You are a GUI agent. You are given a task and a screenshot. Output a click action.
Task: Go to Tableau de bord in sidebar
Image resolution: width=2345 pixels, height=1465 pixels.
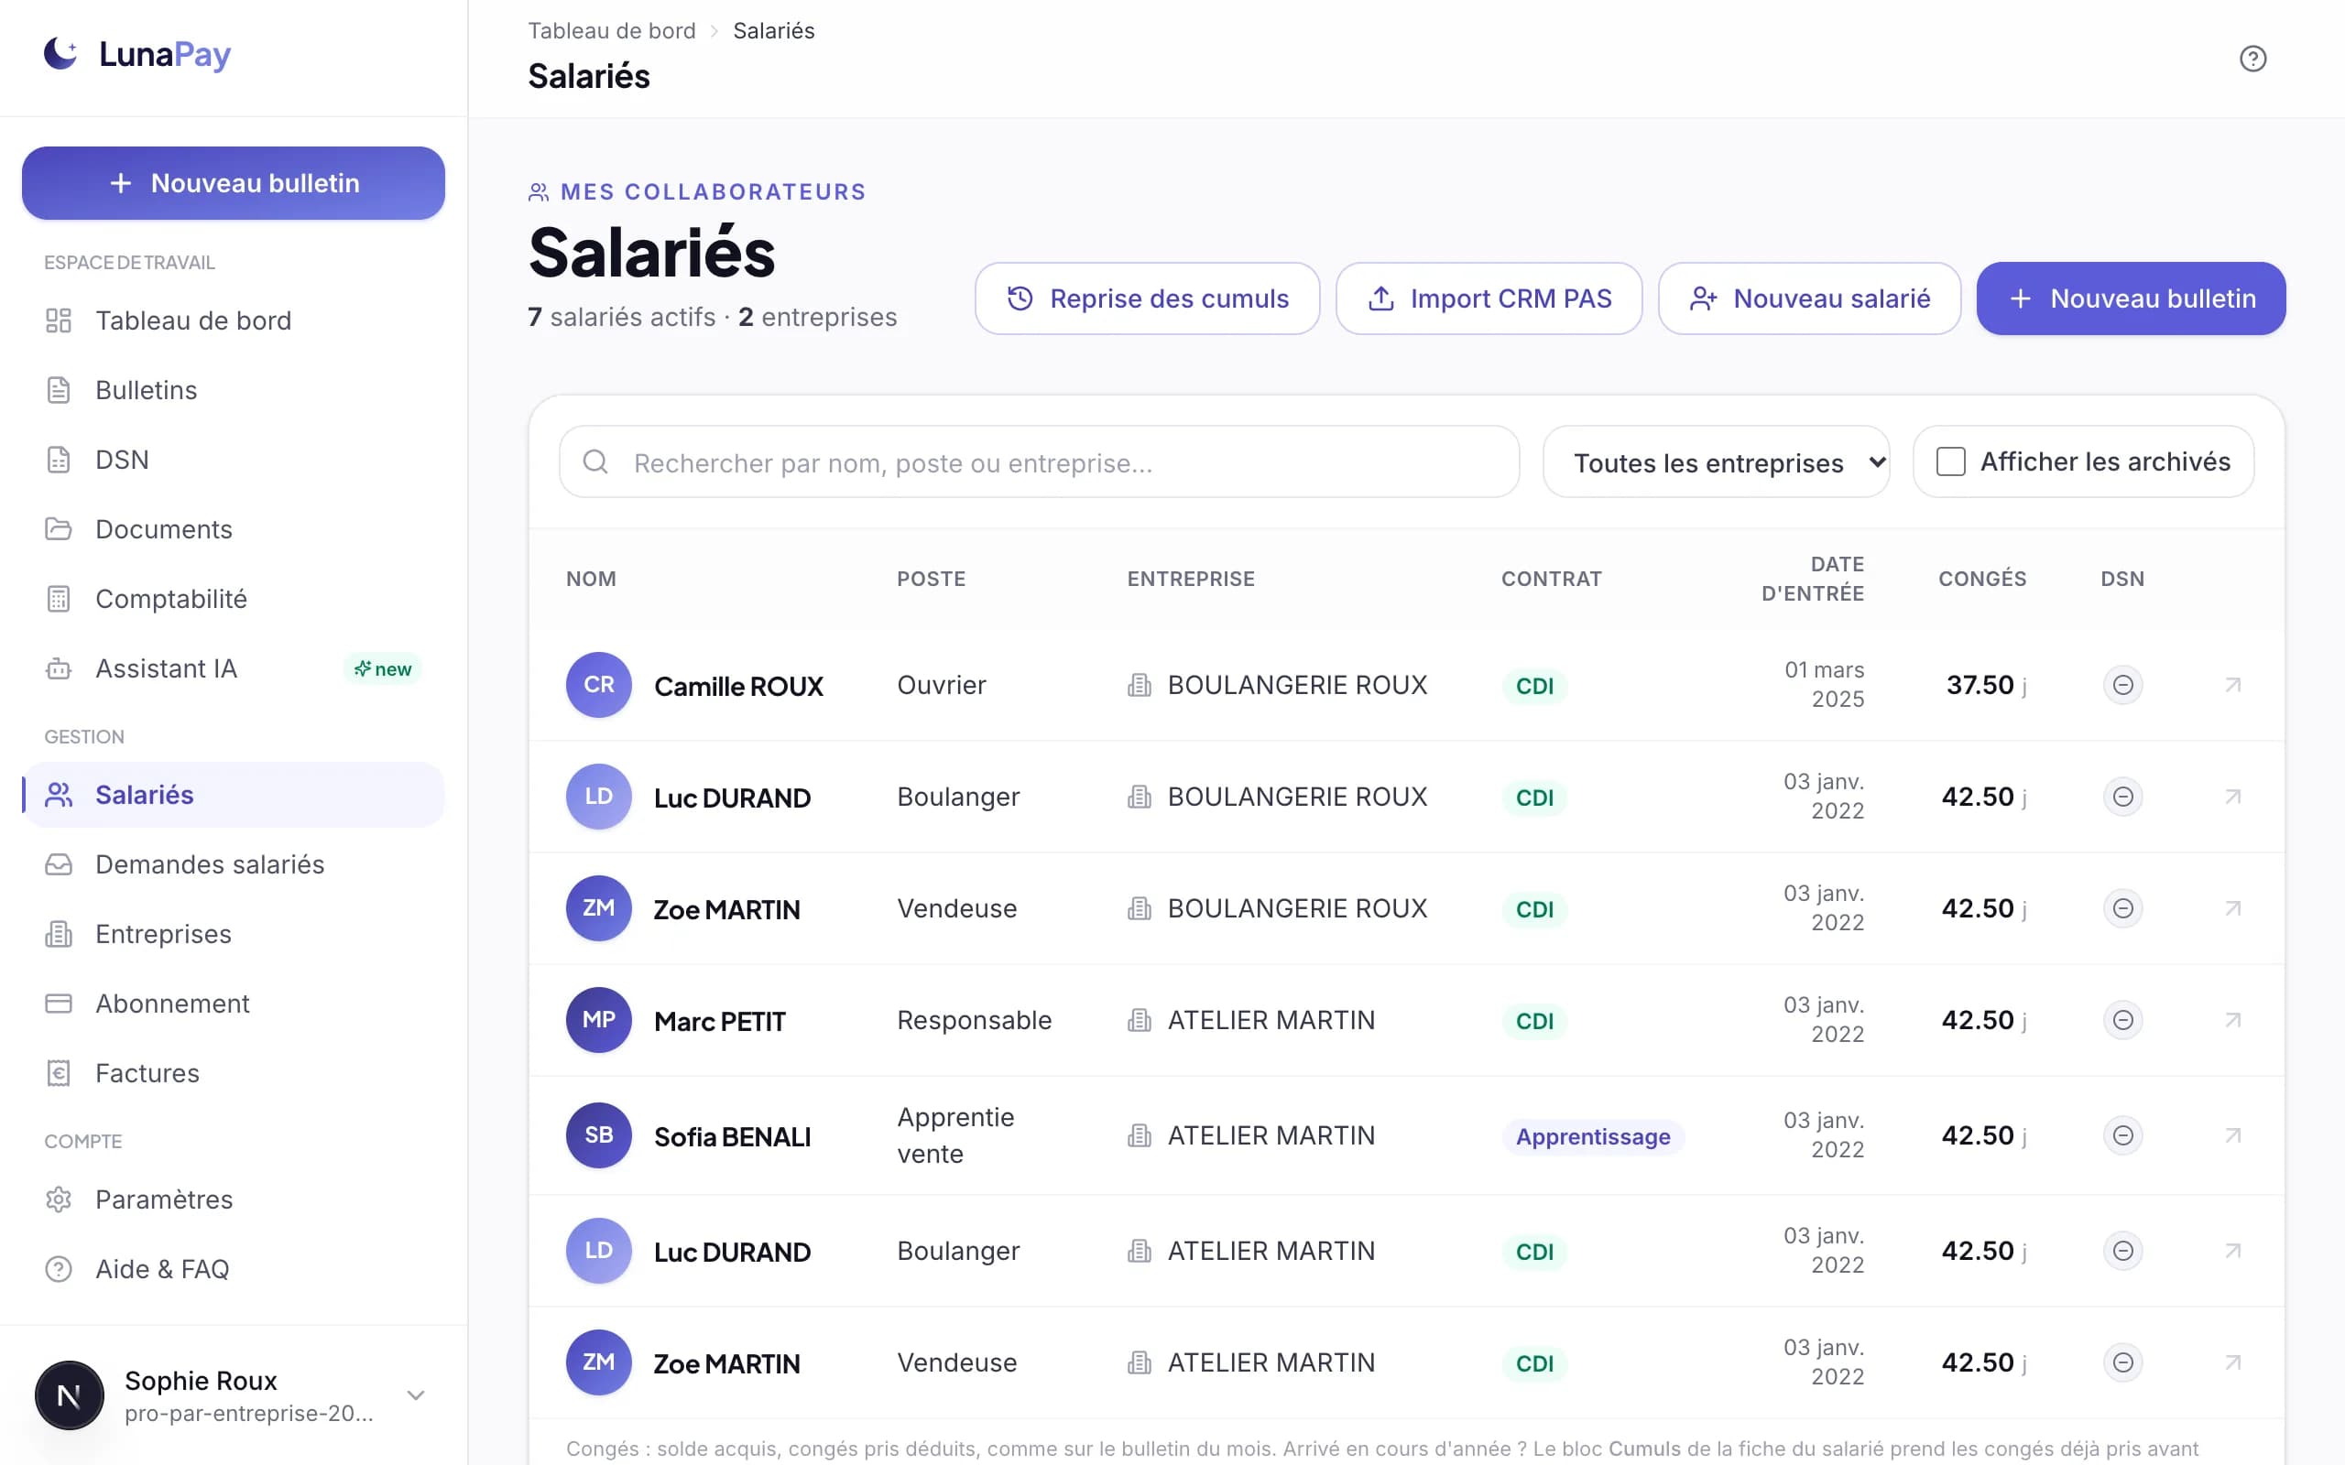coord(234,320)
